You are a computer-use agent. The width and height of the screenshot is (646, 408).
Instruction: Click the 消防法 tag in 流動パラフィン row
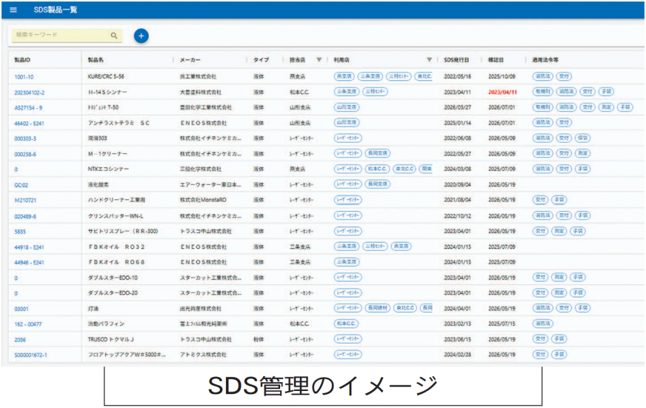click(x=542, y=324)
